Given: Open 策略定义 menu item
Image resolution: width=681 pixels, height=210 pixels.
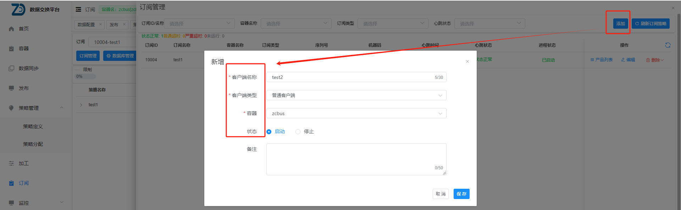Looking at the screenshot, I should [33, 126].
